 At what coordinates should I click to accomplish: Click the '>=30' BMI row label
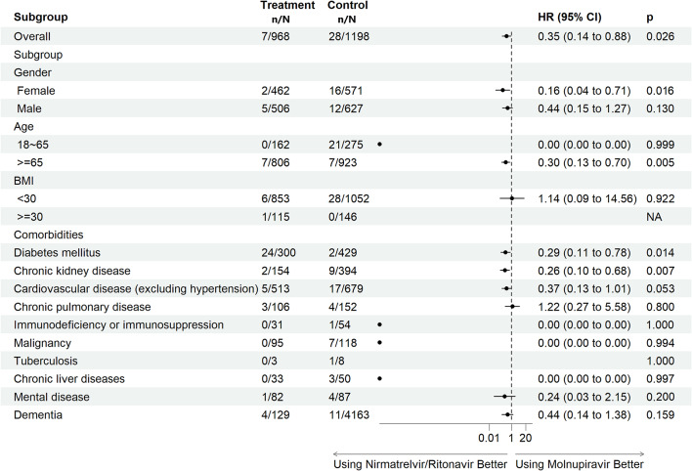click(30, 217)
